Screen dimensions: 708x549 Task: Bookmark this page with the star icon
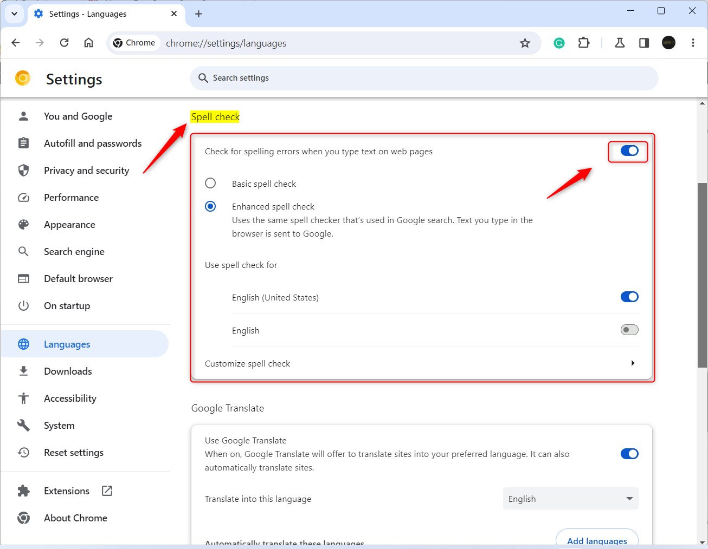coord(525,43)
